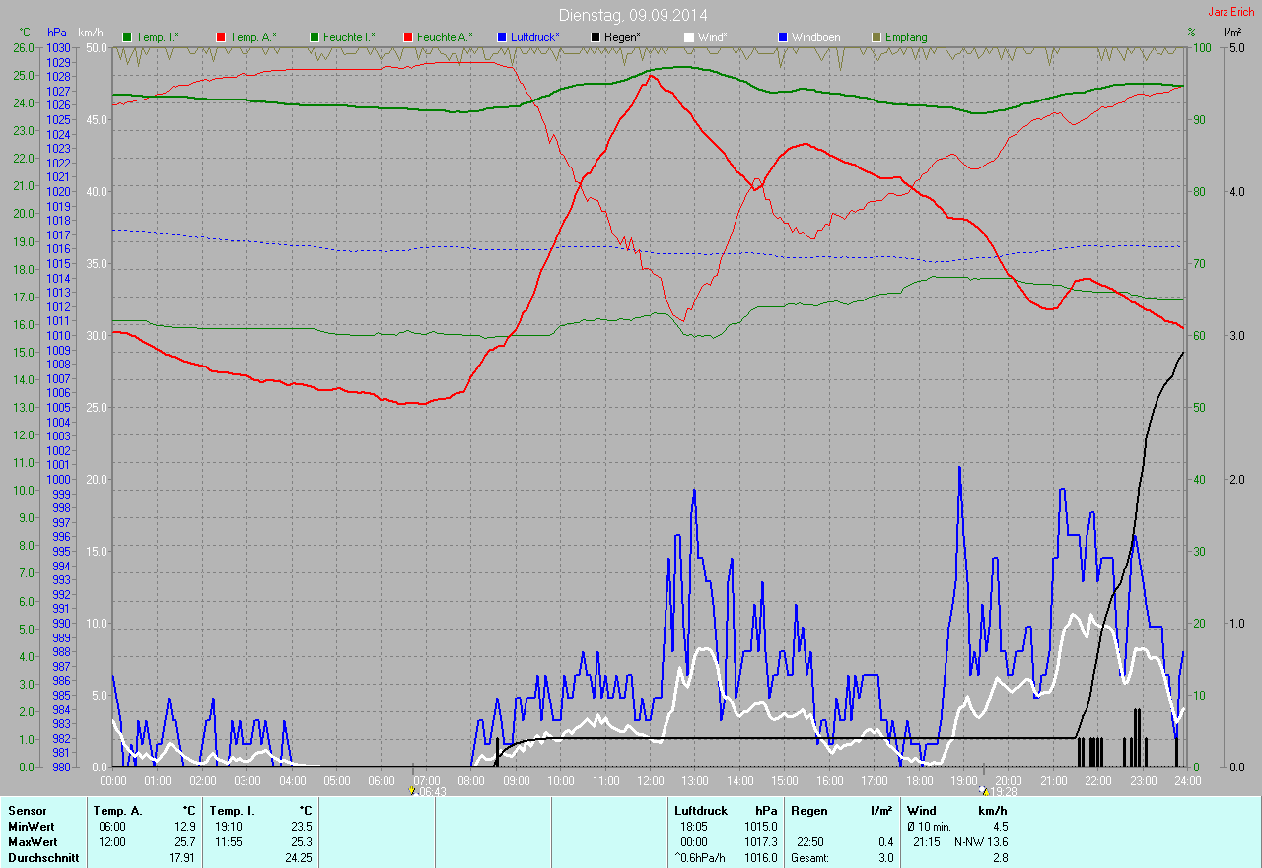1262x868 pixels.
Task: Click the km/h axis unit header above the chart
Action: (91, 33)
